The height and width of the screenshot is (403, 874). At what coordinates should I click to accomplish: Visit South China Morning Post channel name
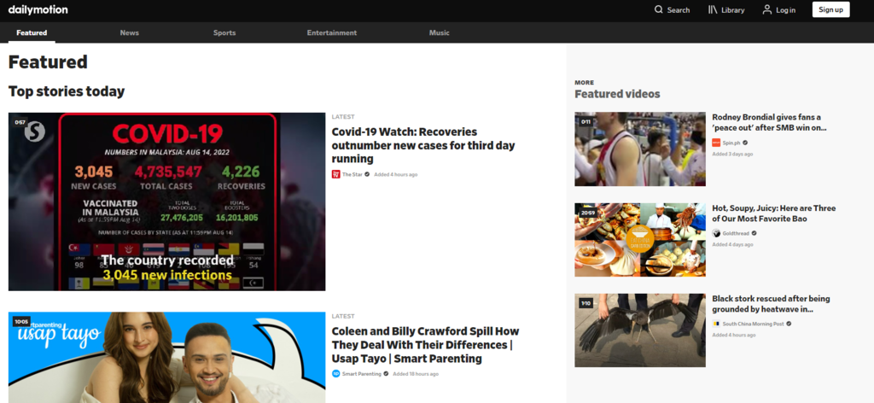754,324
